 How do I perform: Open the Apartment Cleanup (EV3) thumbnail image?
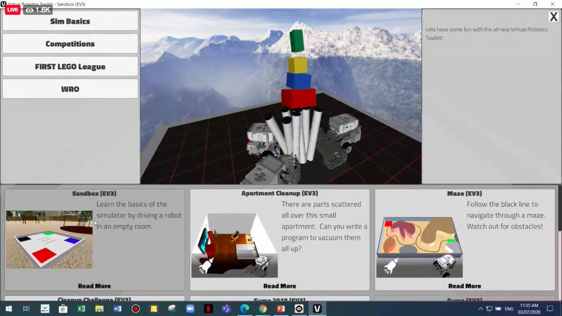click(235, 245)
